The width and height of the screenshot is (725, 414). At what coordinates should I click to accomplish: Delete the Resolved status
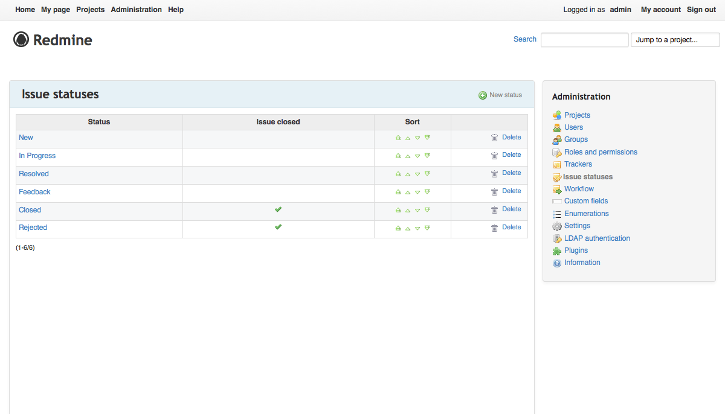(506, 173)
